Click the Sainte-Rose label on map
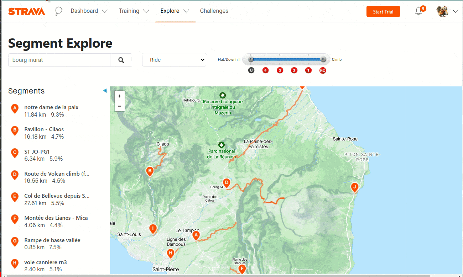Screen dimensions: 463x277 345,139
